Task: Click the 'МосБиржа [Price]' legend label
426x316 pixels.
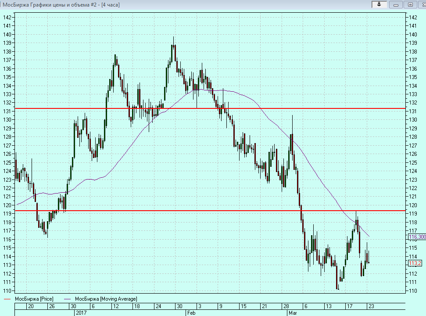Action: 34,299
